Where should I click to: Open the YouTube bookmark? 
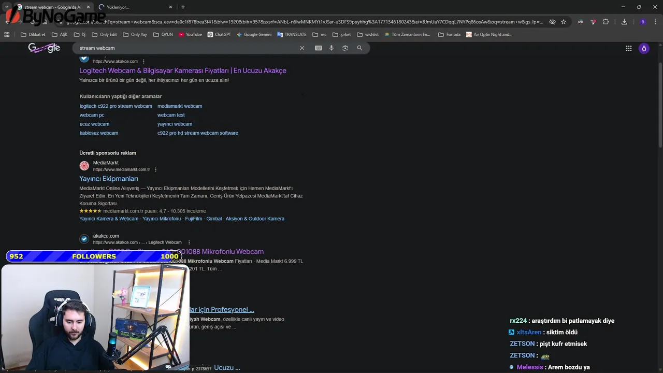point(190,35)
